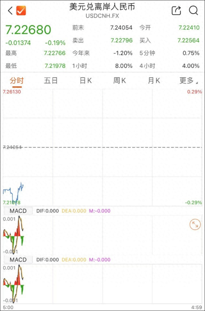Click the dashed 7.24054 reference line
205x311 pixels.
pos(102,147)
